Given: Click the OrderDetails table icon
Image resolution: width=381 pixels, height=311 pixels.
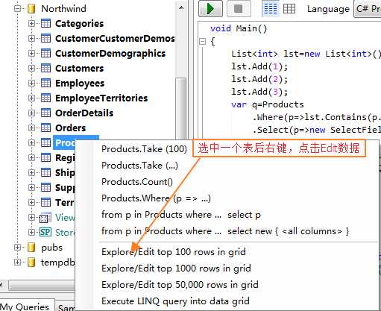Looking at the screenshot, I should pyautogui.click(x=45, y=113).
